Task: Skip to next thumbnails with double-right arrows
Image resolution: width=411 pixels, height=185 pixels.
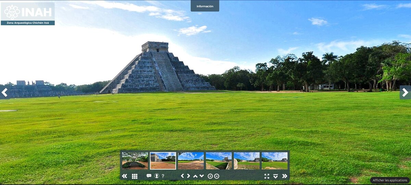Action: 285,176
